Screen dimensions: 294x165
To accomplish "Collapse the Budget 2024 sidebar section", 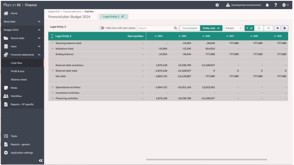I will pyautogui.click(x=39, y=30).
